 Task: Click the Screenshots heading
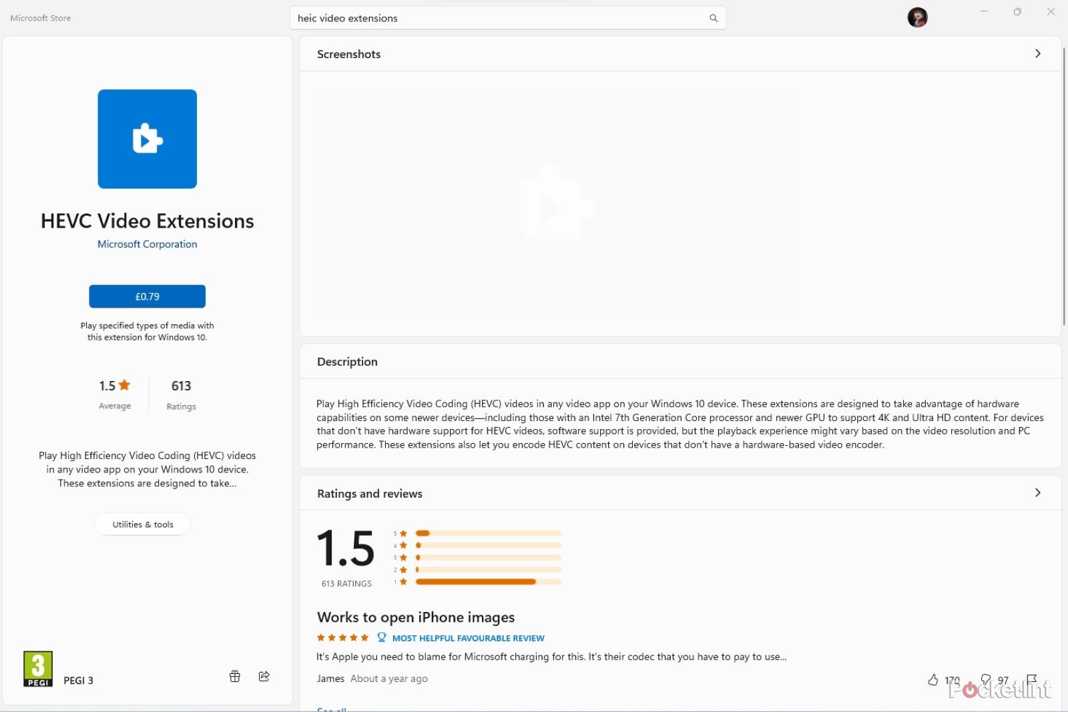[x=348, y=54]
